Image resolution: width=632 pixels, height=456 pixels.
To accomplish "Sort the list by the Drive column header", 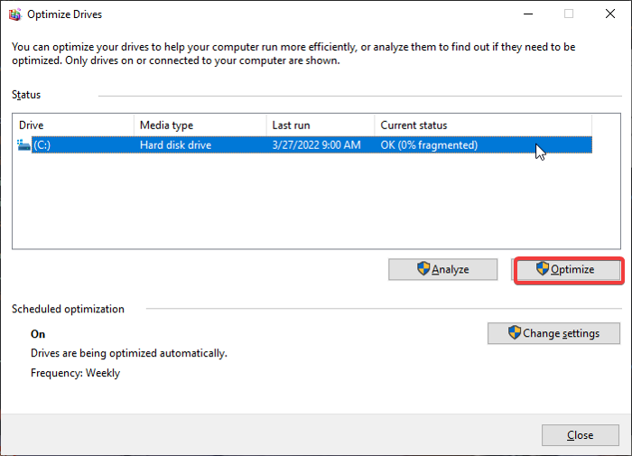I will (72, 126).
